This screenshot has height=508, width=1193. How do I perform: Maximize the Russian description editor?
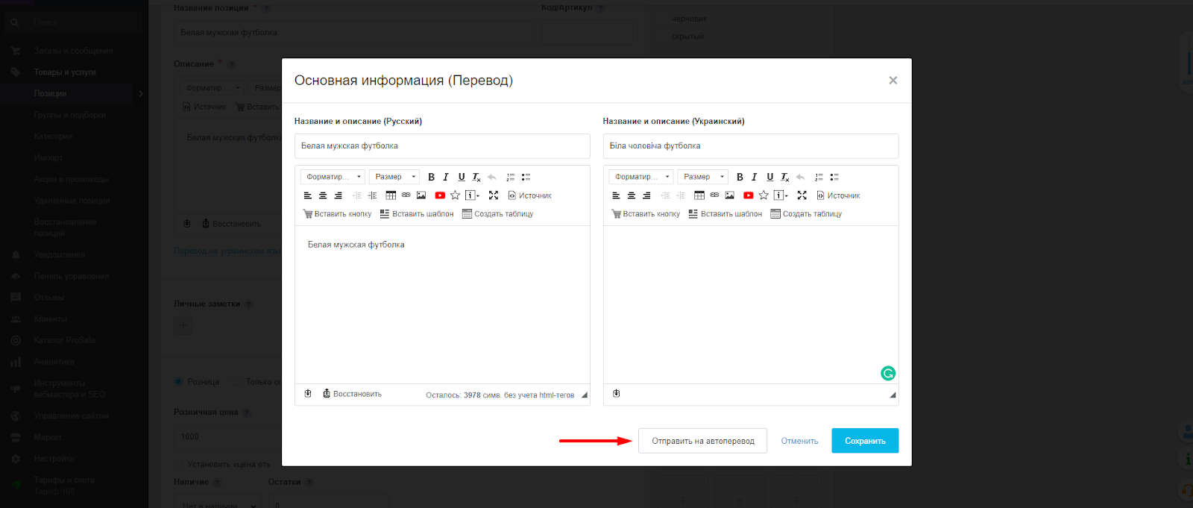[494, 195]
